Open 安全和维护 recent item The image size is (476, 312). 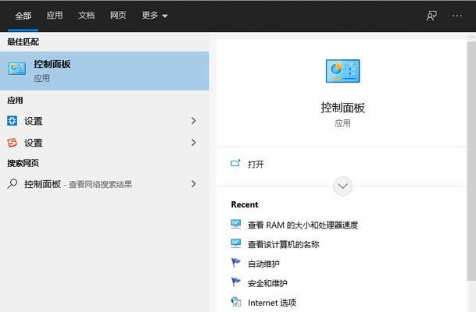click(267, 283)
